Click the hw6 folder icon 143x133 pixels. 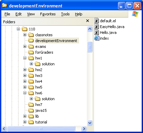tap(31, 93)
